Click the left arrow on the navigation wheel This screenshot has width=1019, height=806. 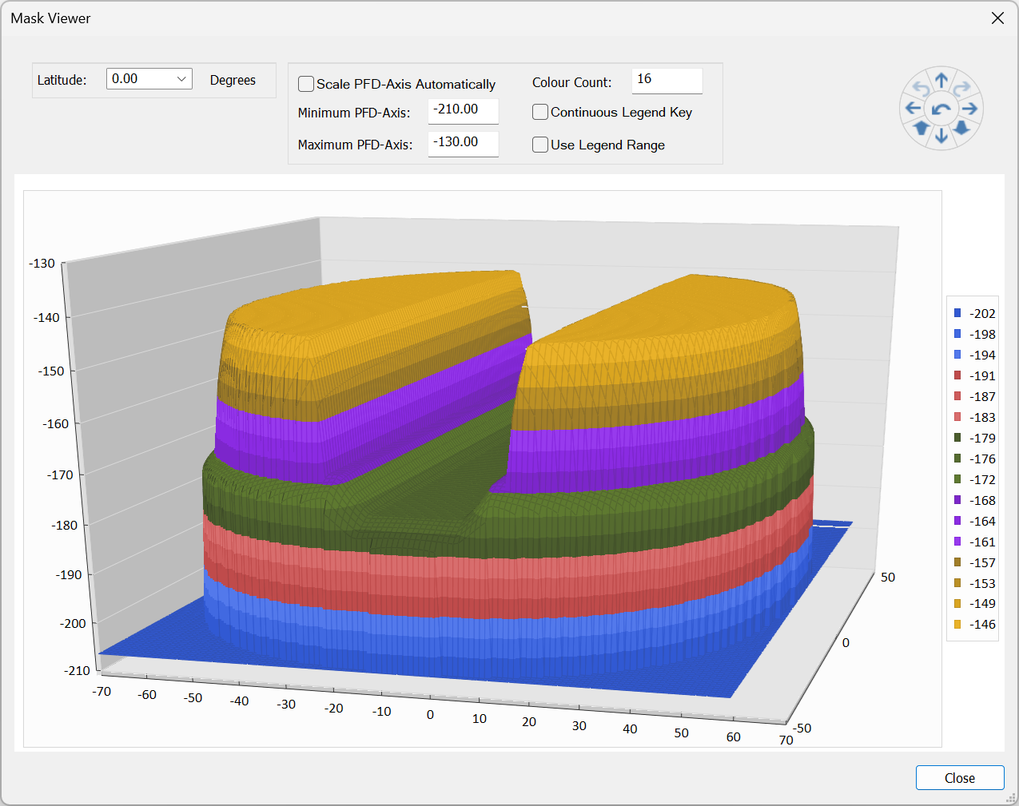[913, 109]
